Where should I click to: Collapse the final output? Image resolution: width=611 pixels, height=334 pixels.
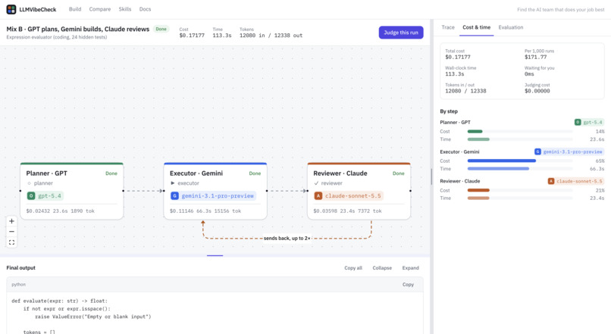coord(382,268)
